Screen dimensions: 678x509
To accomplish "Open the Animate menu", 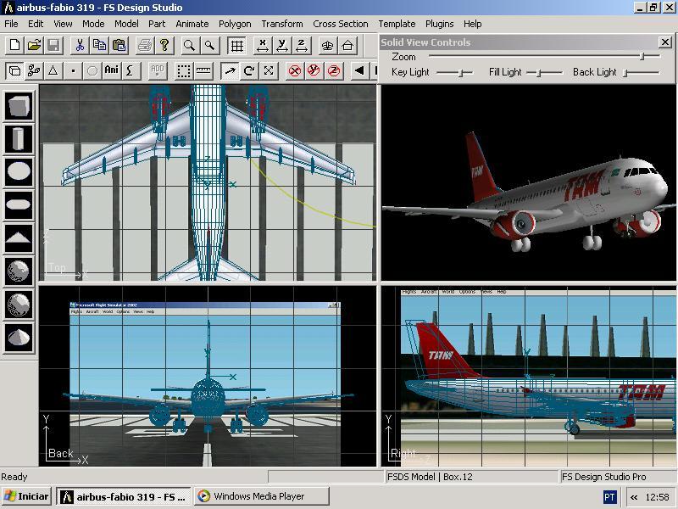I will (x=192, y=24).
